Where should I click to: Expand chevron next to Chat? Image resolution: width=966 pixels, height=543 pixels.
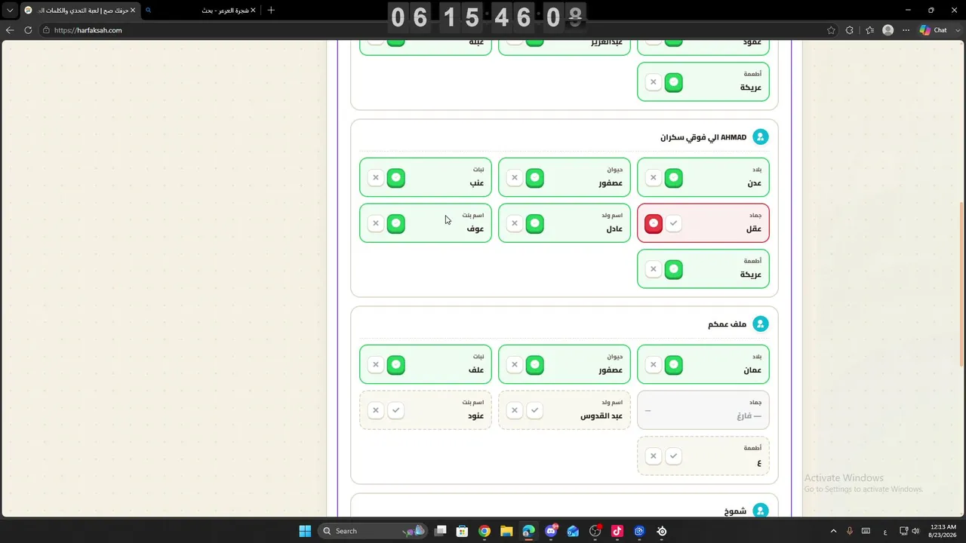click(x=956, y=30)
